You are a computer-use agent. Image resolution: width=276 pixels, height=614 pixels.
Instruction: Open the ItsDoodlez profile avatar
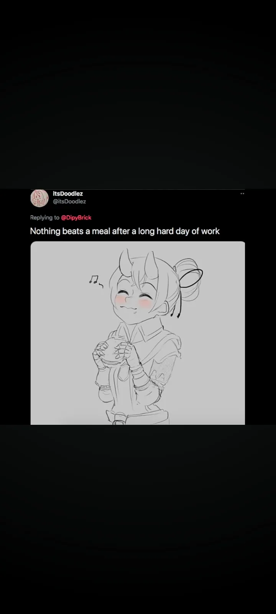(39, 198)
